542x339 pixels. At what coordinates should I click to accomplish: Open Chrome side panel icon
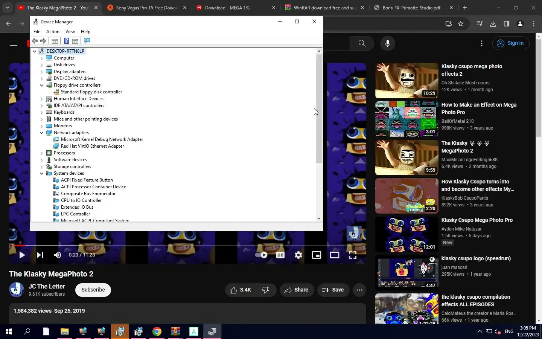tap(507, 24)
